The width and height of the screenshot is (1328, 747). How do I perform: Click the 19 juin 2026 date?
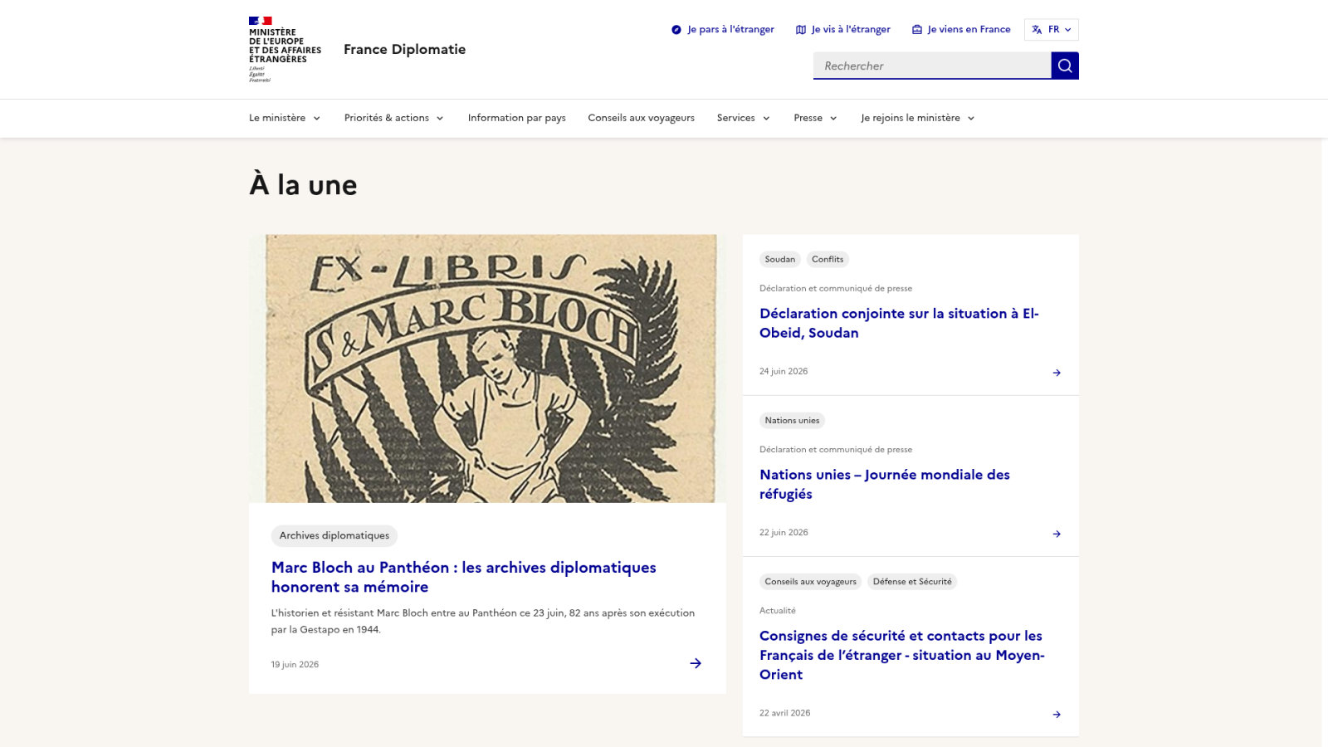(x=295, y=665)
